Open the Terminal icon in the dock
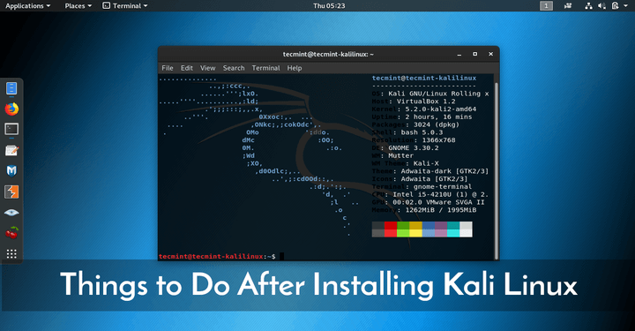Image resolution: width=635 pixels, height=331 pixels. (x=11, y=129)
